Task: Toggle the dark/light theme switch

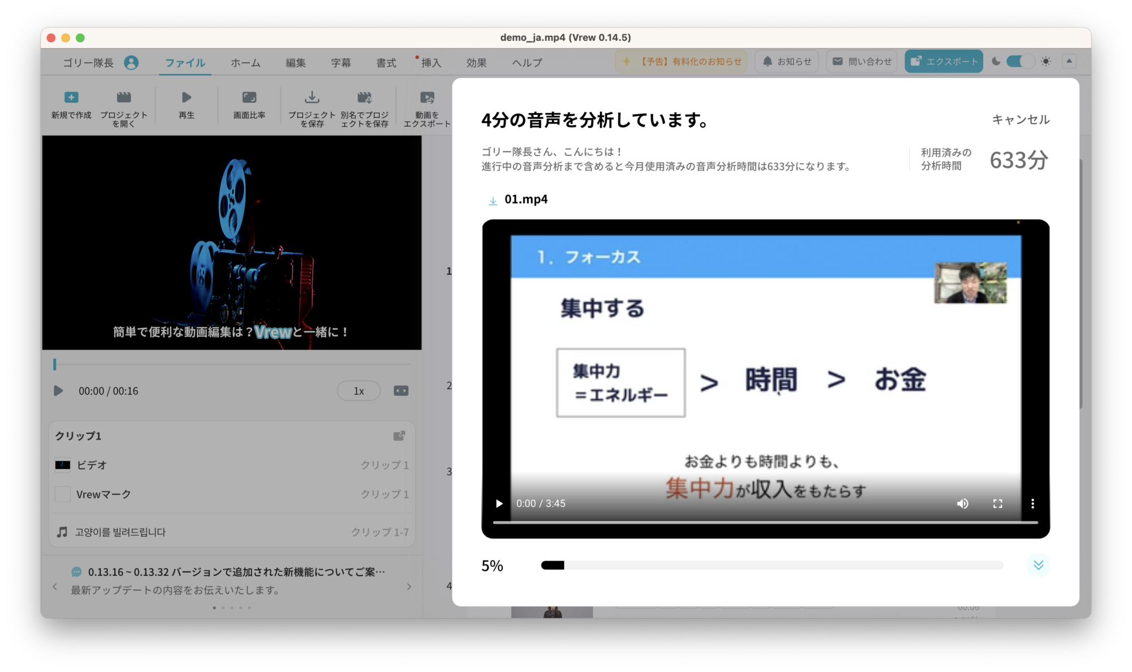Action: 1020,61
